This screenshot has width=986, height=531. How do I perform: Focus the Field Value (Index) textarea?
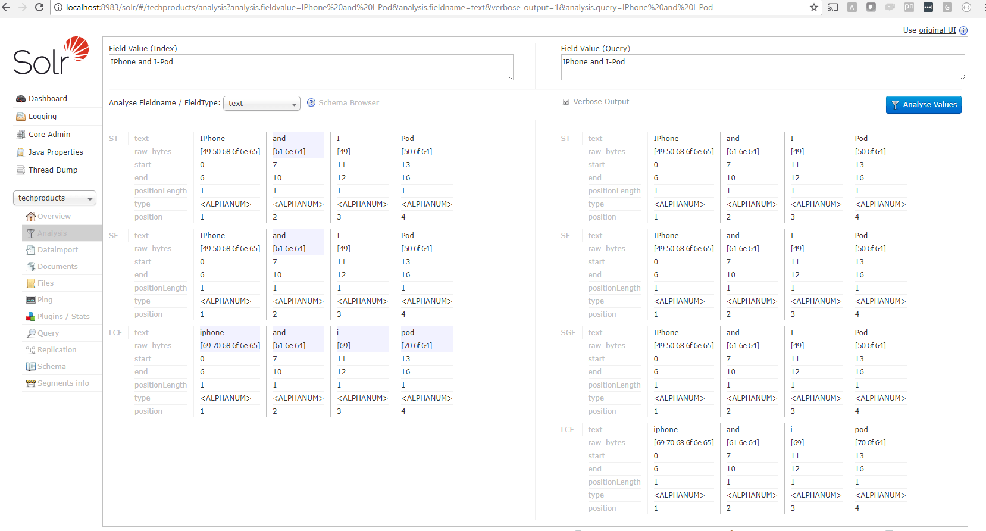coord(311,67)
